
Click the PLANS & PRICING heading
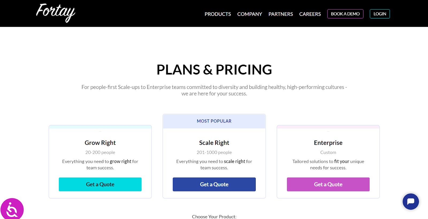coord(214,70)
